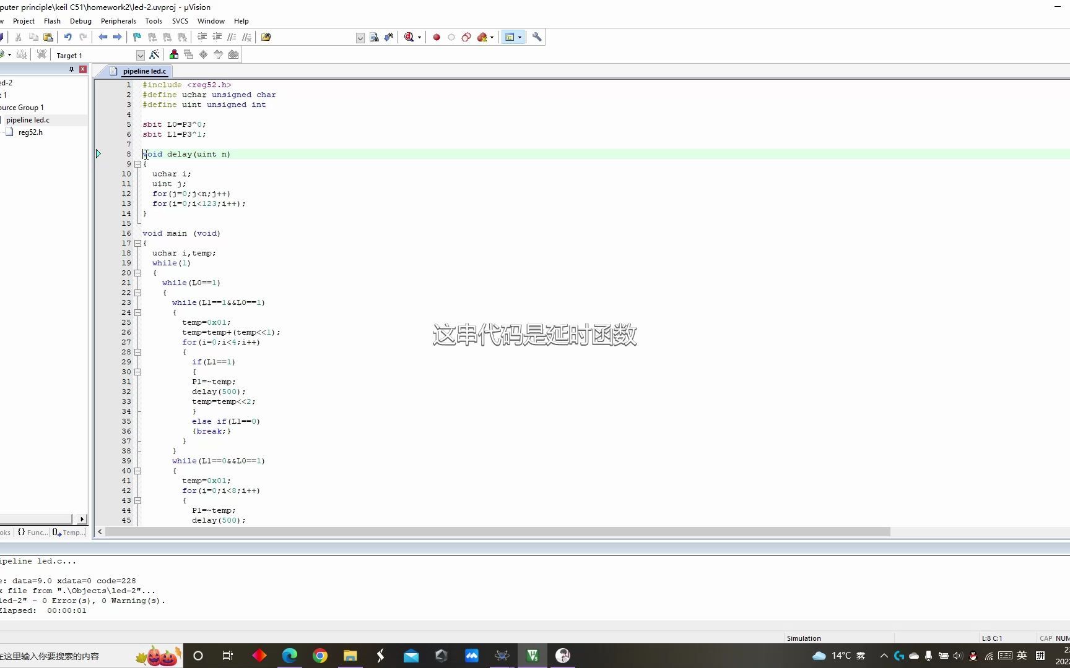Navigate forwards with right arrow
Viewport: 1070px width, 668px height.
click(117, 37)
